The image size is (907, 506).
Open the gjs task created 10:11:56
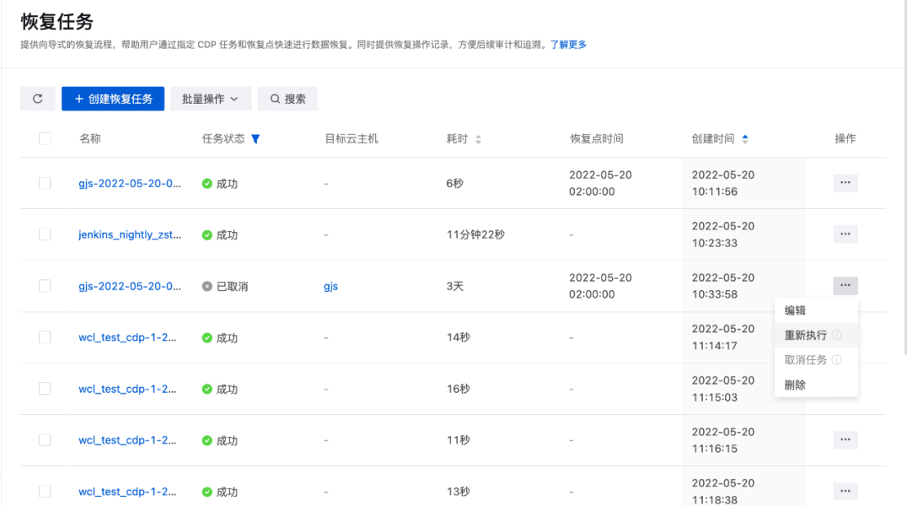tap(130, 184)
